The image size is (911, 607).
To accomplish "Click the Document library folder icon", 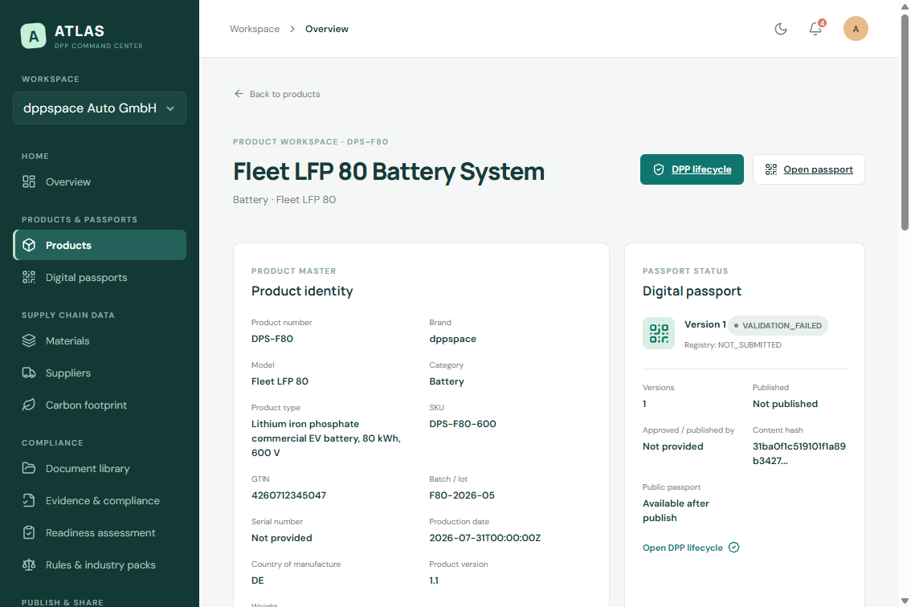I will 29,468.
